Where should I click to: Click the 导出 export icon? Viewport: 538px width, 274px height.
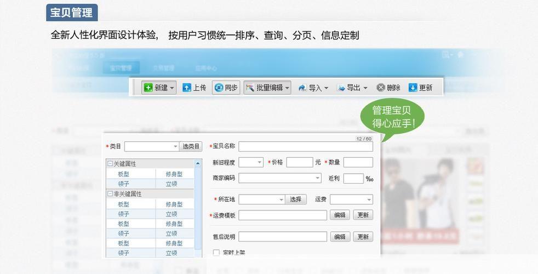pos(341,88)
